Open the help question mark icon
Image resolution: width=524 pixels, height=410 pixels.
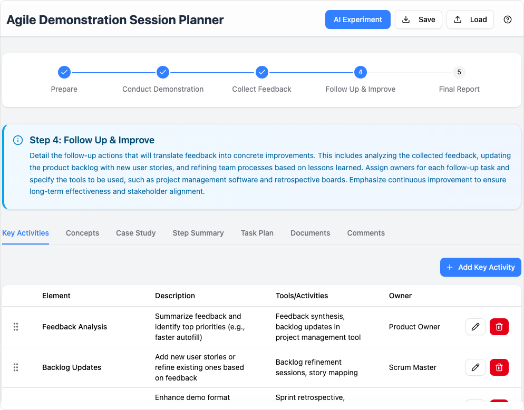coord(507,19)
